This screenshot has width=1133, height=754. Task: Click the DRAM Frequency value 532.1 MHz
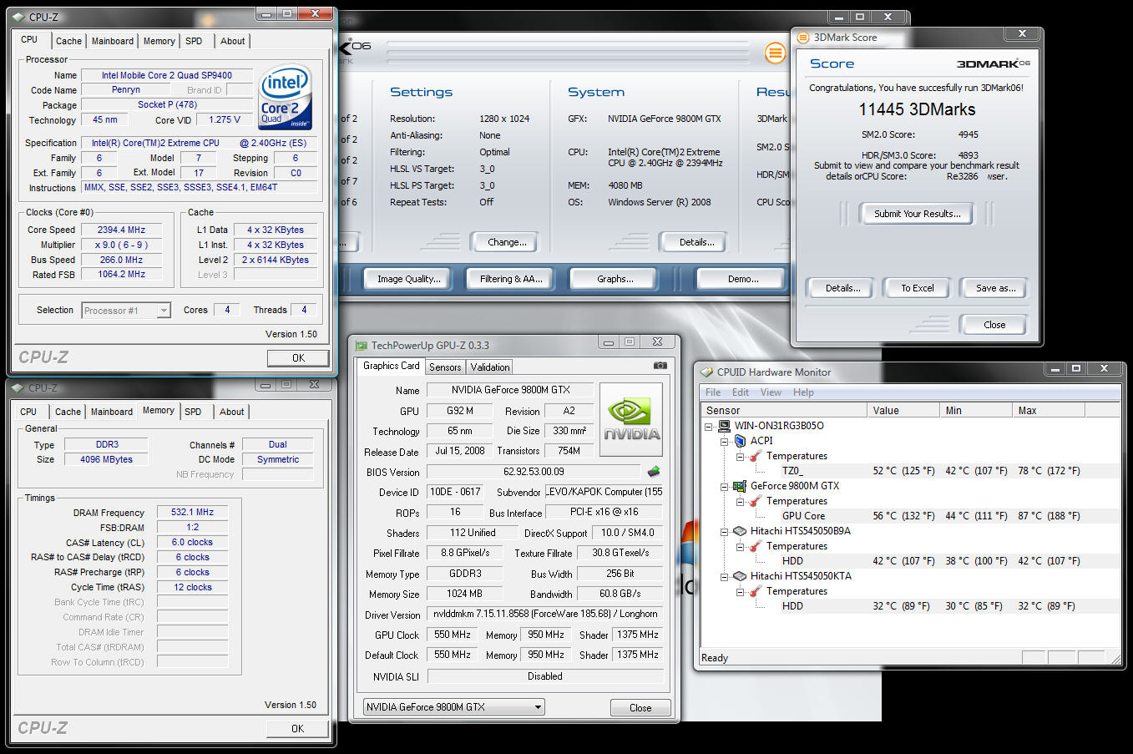(x=192, y=513)
